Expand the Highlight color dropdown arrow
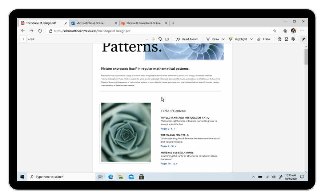The image size is (325, 196). (x=252, y=39)
